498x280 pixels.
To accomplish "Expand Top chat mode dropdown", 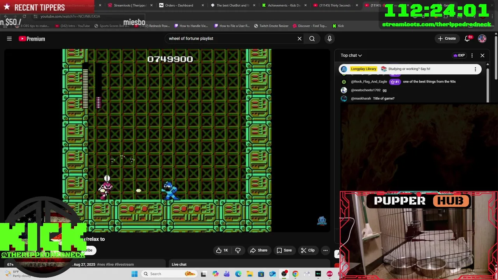I will (351, 55).
